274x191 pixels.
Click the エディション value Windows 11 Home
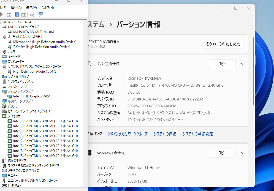[144, 168]
